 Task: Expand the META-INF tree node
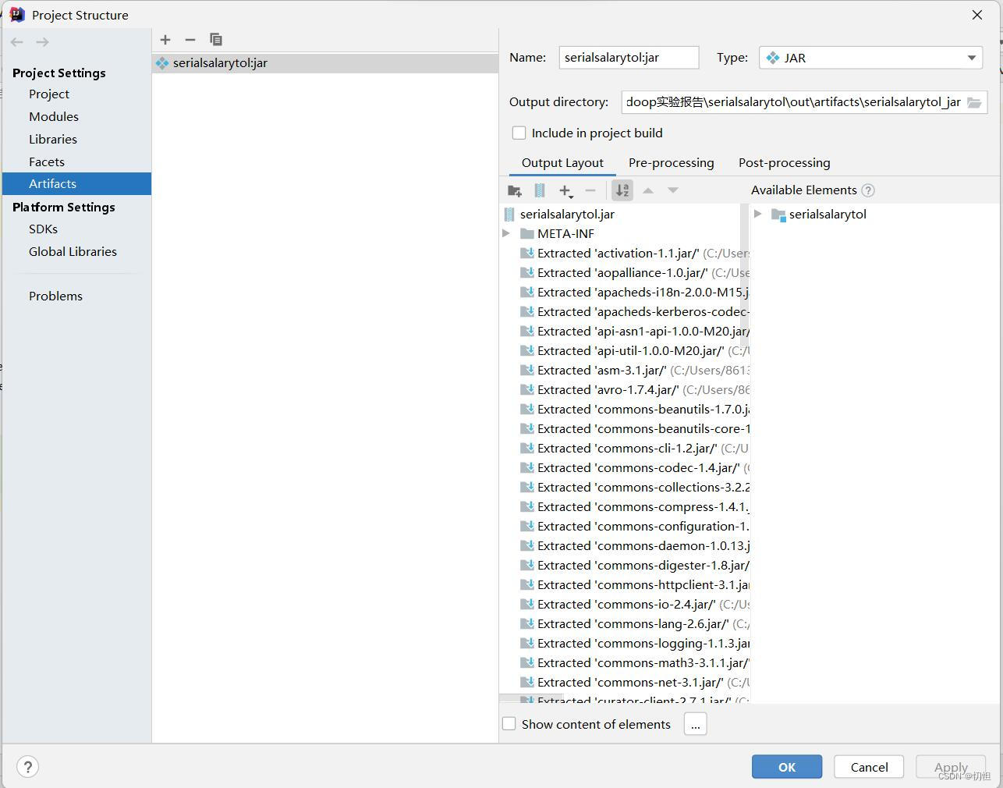tap(506, 234)
